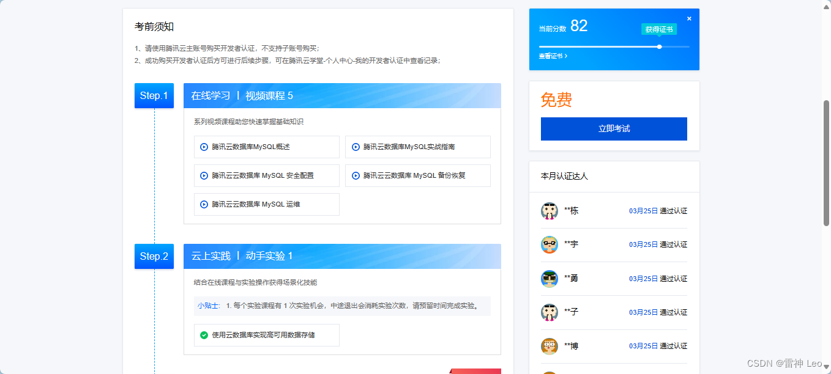This screenshot has height=374, width=831.
Task: Click the page vertical scrollbar thumb
Action: [826, 163]
